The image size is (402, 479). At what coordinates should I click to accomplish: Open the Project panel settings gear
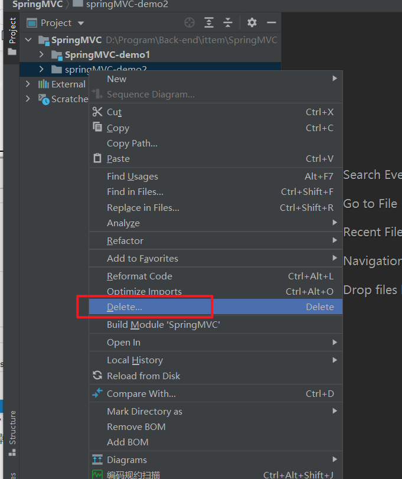pyautogui.click(x=252, y=22)
